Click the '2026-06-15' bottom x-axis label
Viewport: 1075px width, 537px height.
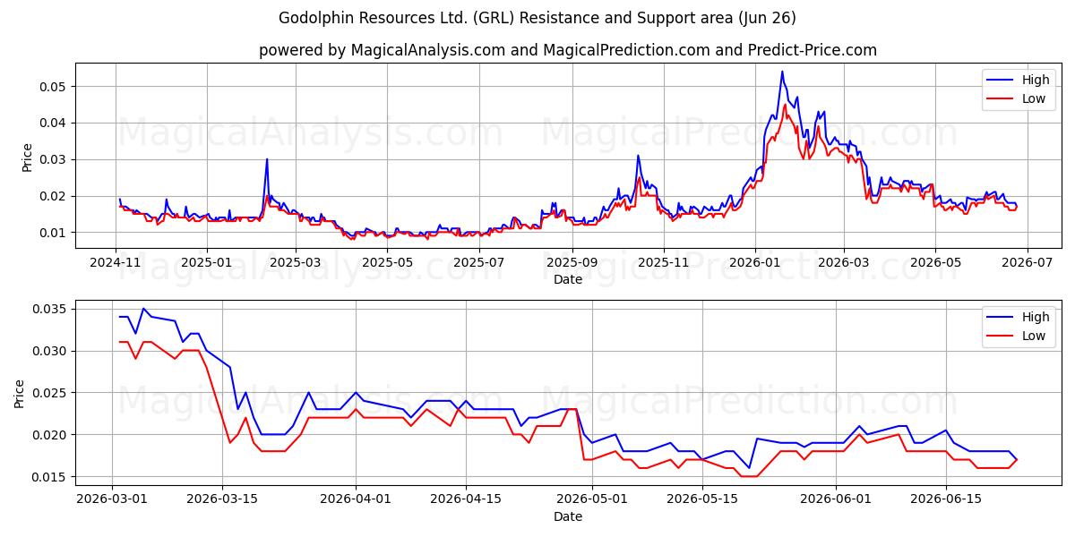[x=946, y=499]
